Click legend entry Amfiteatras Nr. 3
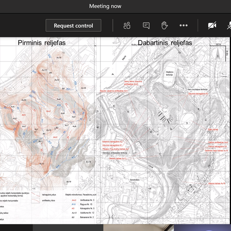Viewport: 231px width, 231px height. [87, 200]
